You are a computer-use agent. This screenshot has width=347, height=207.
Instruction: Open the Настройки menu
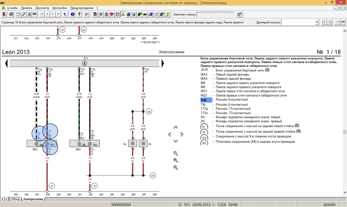point(59,8)
